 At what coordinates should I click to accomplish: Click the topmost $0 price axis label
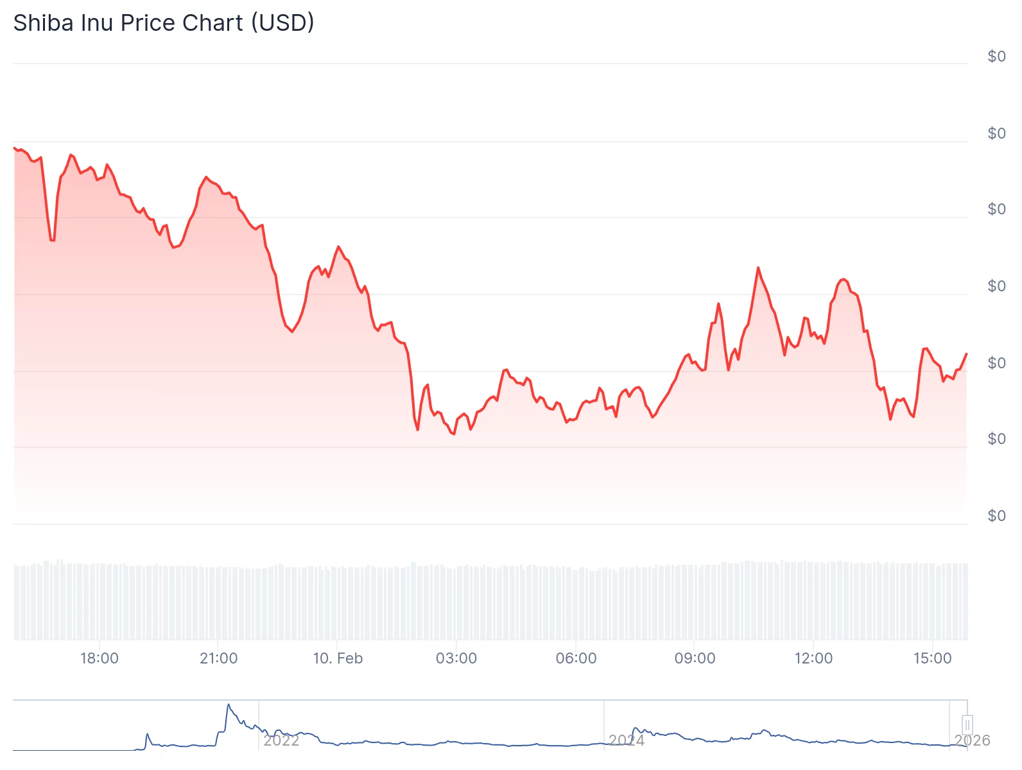[996, 56]
